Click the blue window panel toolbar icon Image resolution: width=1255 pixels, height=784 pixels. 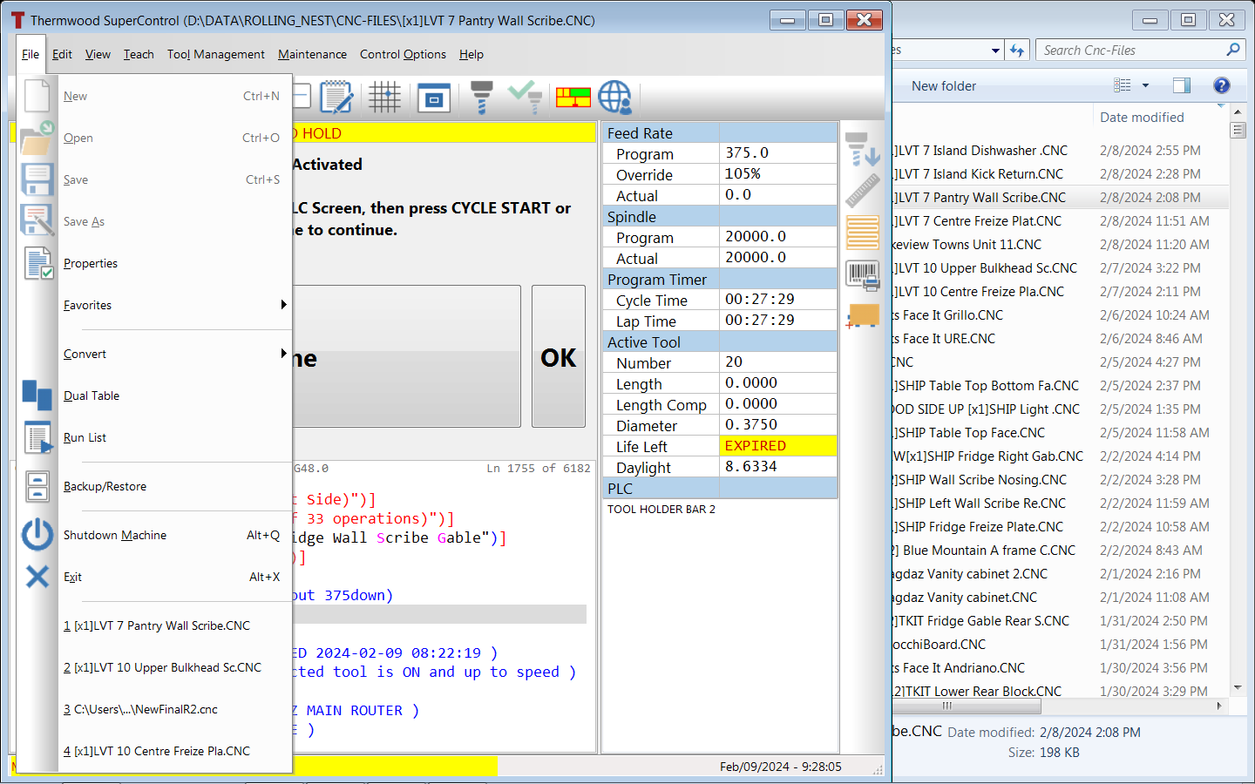pyautogui.click(x=433, y=98)
